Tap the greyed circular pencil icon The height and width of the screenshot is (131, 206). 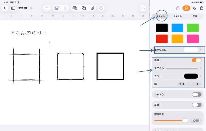coord(101,8)
